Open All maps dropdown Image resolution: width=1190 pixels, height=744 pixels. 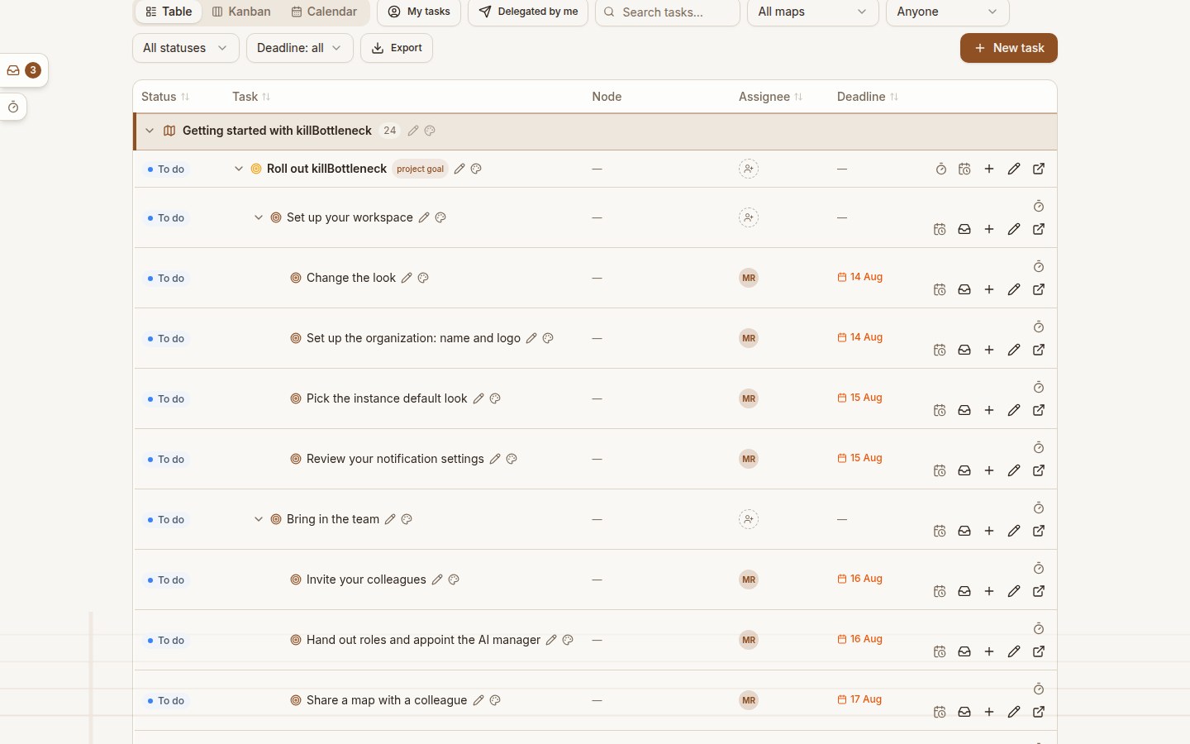tap(813, 12)
